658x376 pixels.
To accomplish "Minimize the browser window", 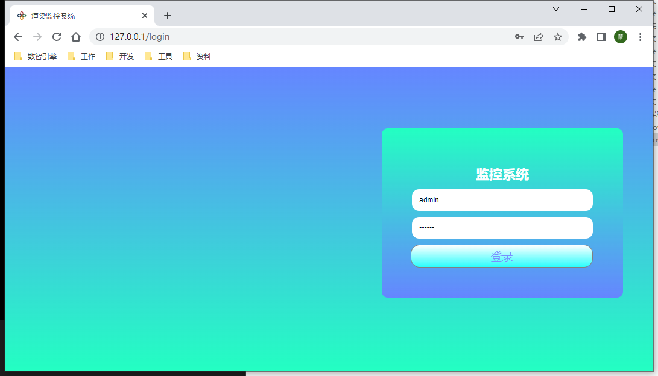I will coord(584,9).
